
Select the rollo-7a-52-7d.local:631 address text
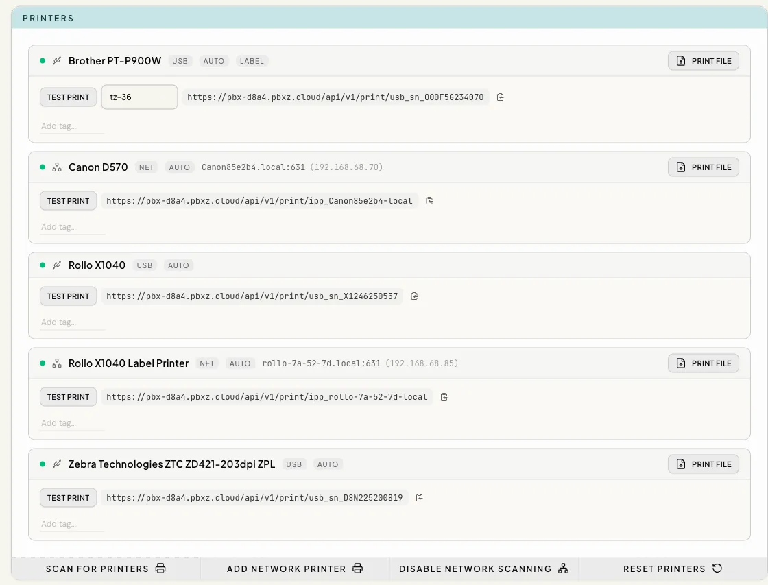(x=322, y=363)
